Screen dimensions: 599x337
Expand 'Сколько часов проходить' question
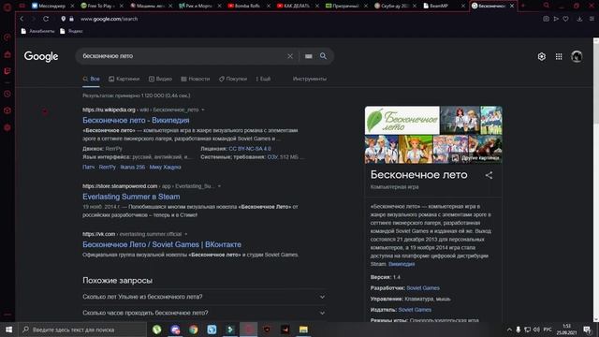[204, 313]
